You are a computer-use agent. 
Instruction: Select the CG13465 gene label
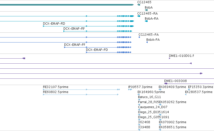pyautogui.click(x=144, y=2)
